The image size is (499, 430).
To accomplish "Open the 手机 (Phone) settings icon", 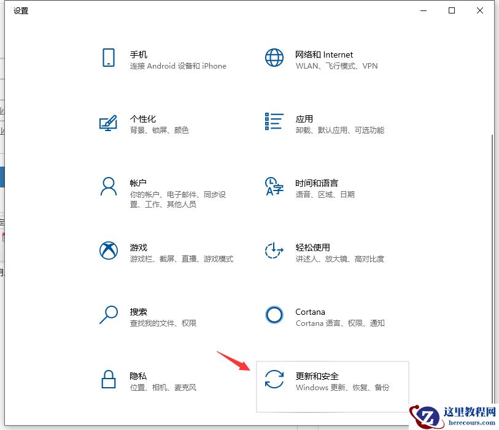I will pos(109,58).
